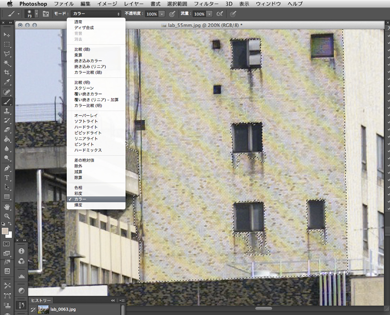Select the Magic Wand tool
Viewport: 390px width, 315px height.
(7, 63)
